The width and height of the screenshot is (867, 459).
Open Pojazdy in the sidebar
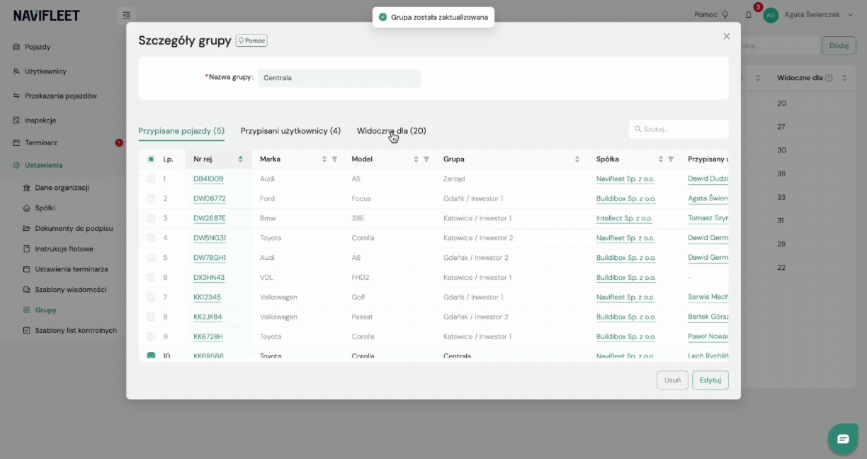pos(38,47)
